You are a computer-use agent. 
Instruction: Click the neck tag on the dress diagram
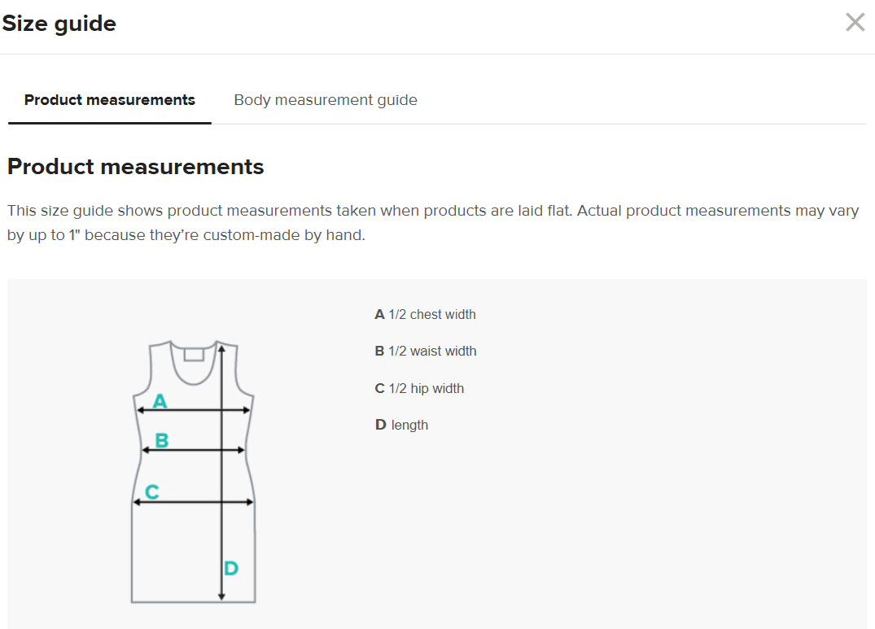[x=194, y=354]
